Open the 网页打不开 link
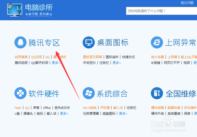 tap(172, 63)
